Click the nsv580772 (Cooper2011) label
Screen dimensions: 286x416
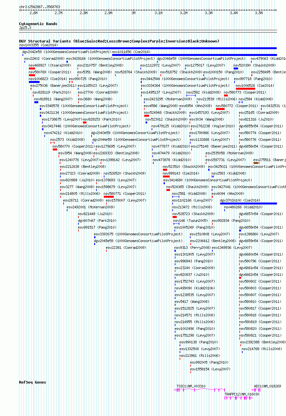click(237, 106)
